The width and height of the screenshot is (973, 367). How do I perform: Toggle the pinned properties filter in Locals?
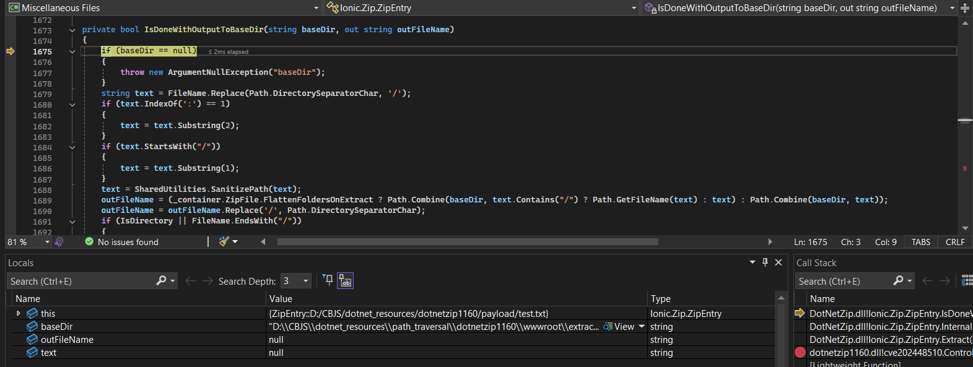coord(328,280)
